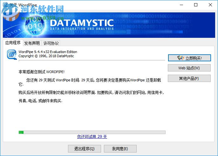
Task: Minimize the 关于 WordPipe window
Action: pos(181,5)
